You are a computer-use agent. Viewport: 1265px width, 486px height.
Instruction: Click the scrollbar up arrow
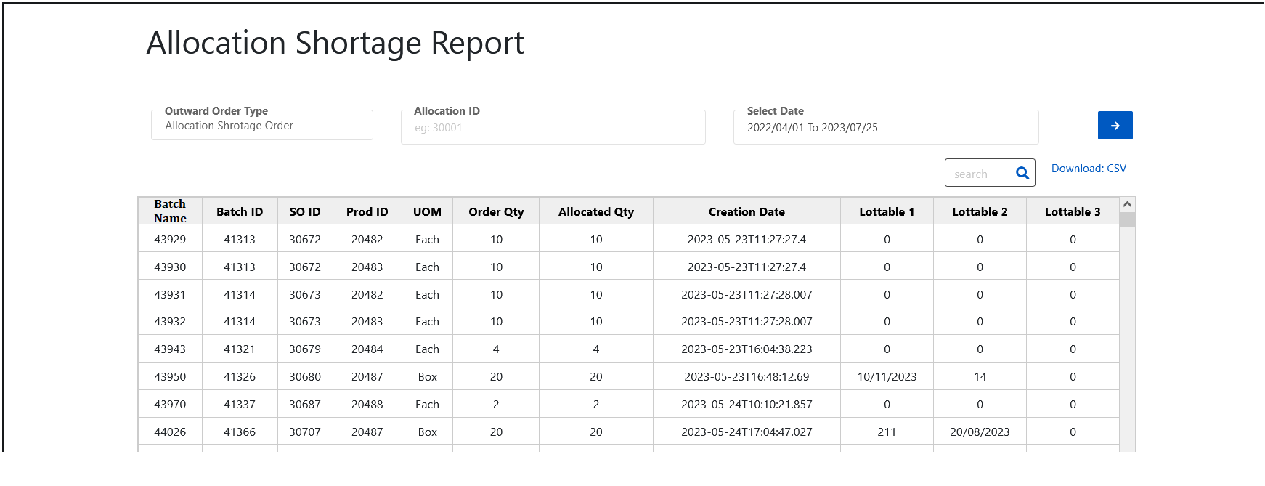pyautogui.click(x=1127, y=205)
